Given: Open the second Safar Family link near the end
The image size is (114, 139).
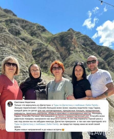Looking at the screenshot, I should 53,124.
